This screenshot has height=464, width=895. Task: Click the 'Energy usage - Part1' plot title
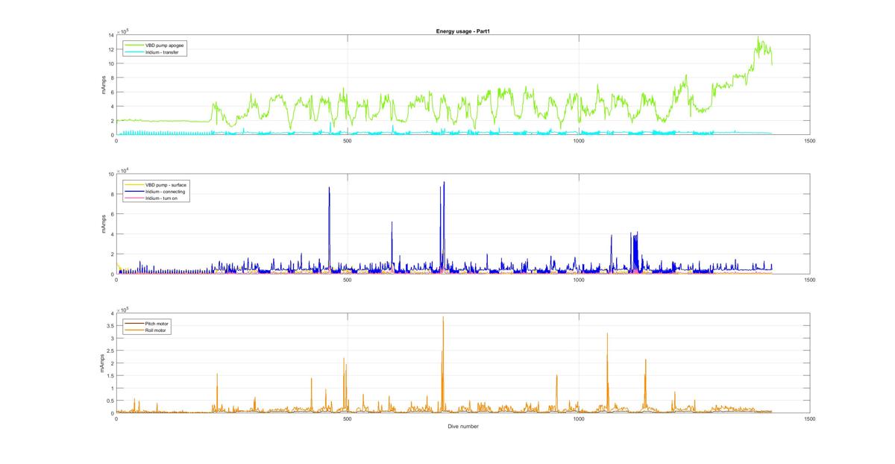point(462,31)
